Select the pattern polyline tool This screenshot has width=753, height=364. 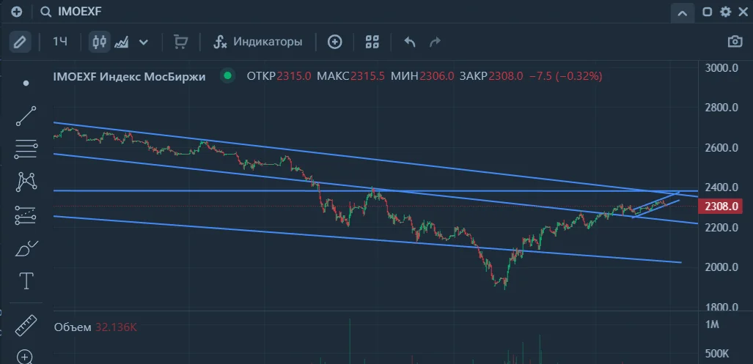[26, 182]
